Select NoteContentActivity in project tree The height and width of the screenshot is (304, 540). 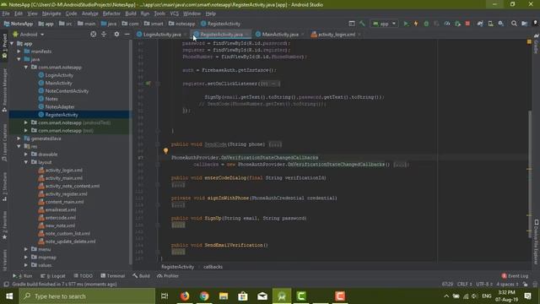point(67,91)
